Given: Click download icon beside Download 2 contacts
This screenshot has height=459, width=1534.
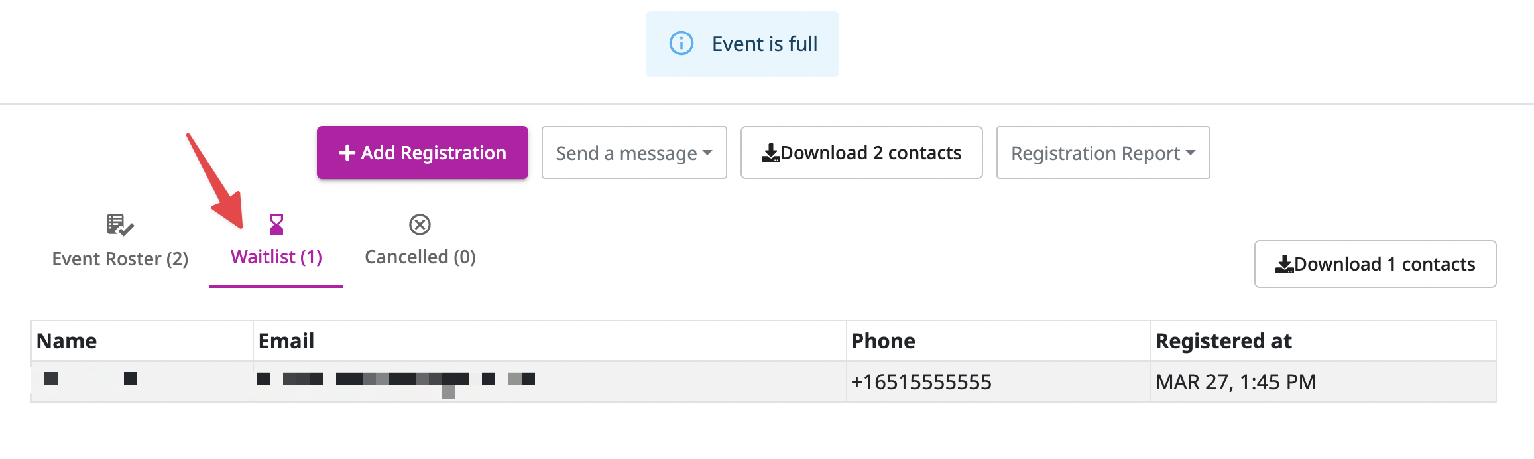Looking at the screenshot, I should 770,153.
